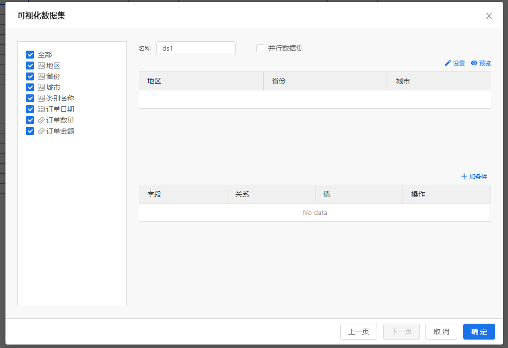The image size is (508, 348).
Task: Confirm with the 确定 button
Action: point(479,332)
